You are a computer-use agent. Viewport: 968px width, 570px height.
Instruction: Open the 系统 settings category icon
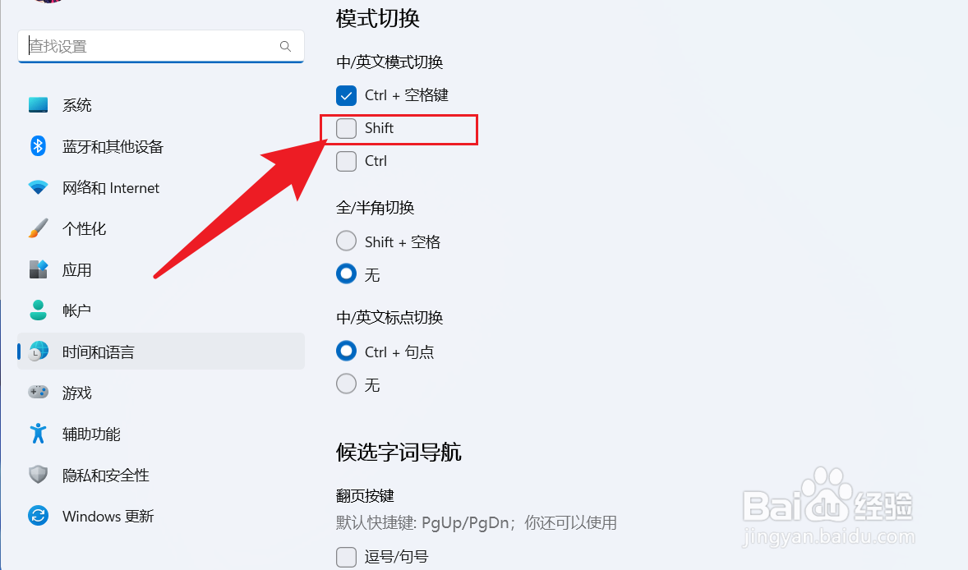(x=39, y=105)
